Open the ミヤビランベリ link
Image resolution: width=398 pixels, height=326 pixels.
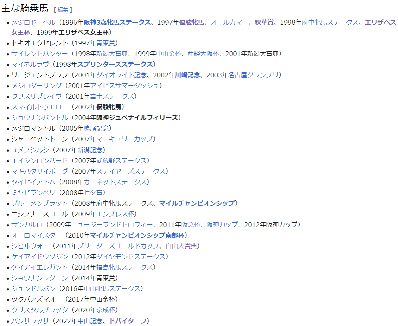[x=33, y=193]
